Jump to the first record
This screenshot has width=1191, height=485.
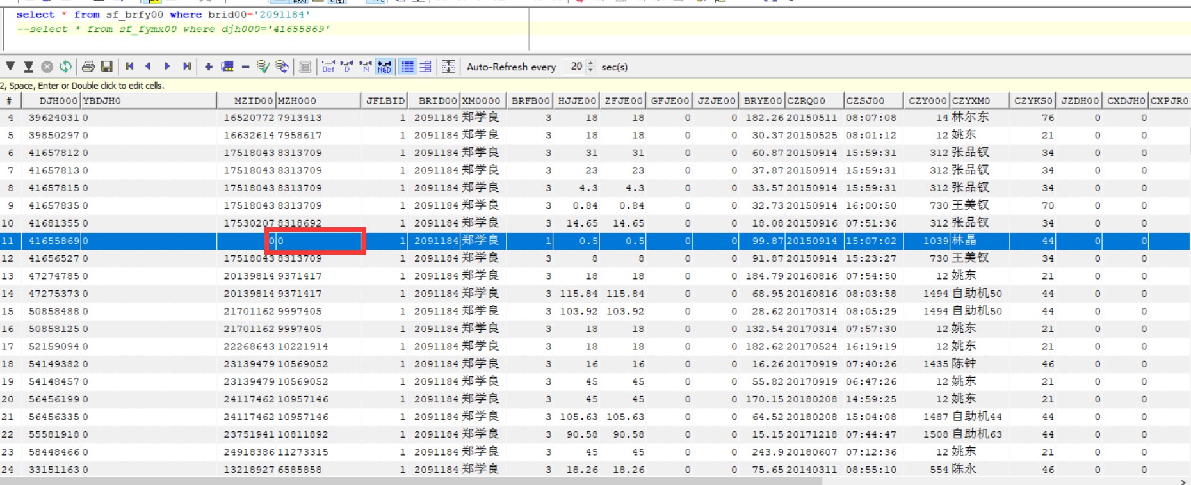click(129, 67)
